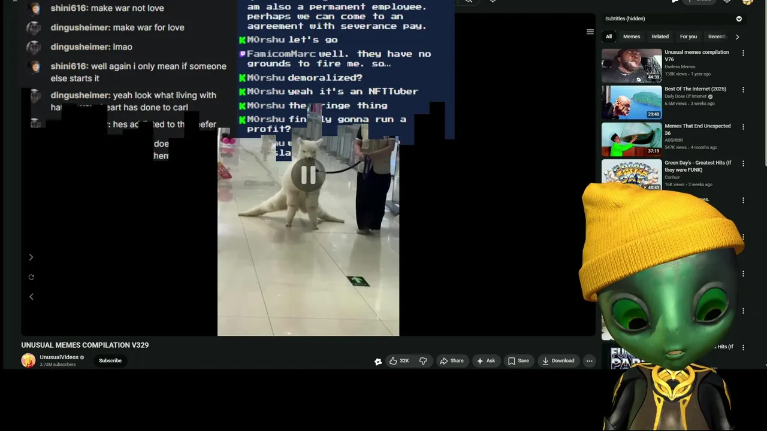This screenshot has height=431, width=767.
Task: Select the Memes filter chip
Action: click(x=632, y=37)
